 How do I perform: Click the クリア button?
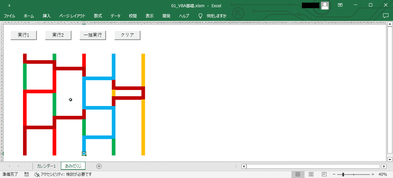pos(127,35)
